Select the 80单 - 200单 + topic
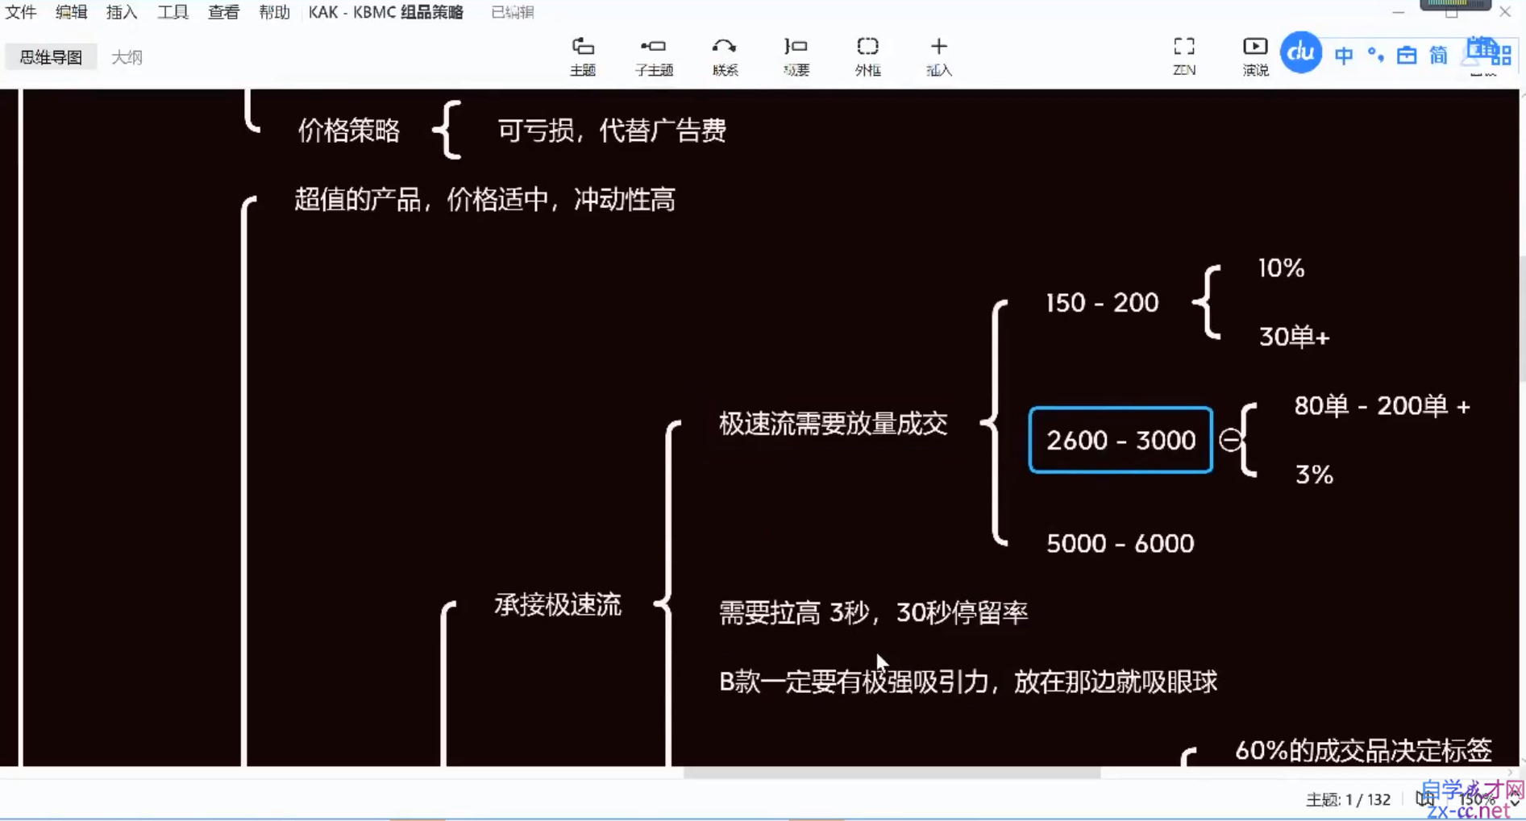The width and height of the screenshot is (1526, 821). pos(1382,405)
